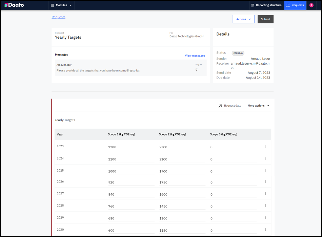Open kebab menu on 2030 row

coord(265,230)
